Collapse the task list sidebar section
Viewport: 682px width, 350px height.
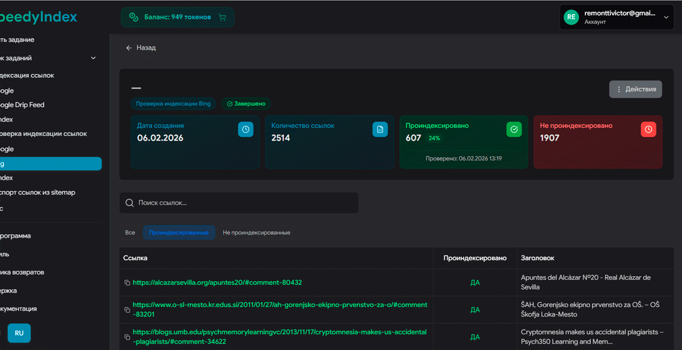[93, 58]
